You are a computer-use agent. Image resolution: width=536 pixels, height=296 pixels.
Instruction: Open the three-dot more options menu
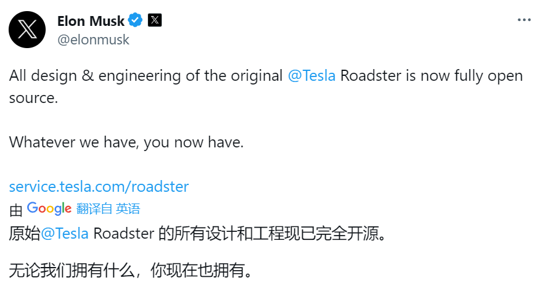point(524,20)
